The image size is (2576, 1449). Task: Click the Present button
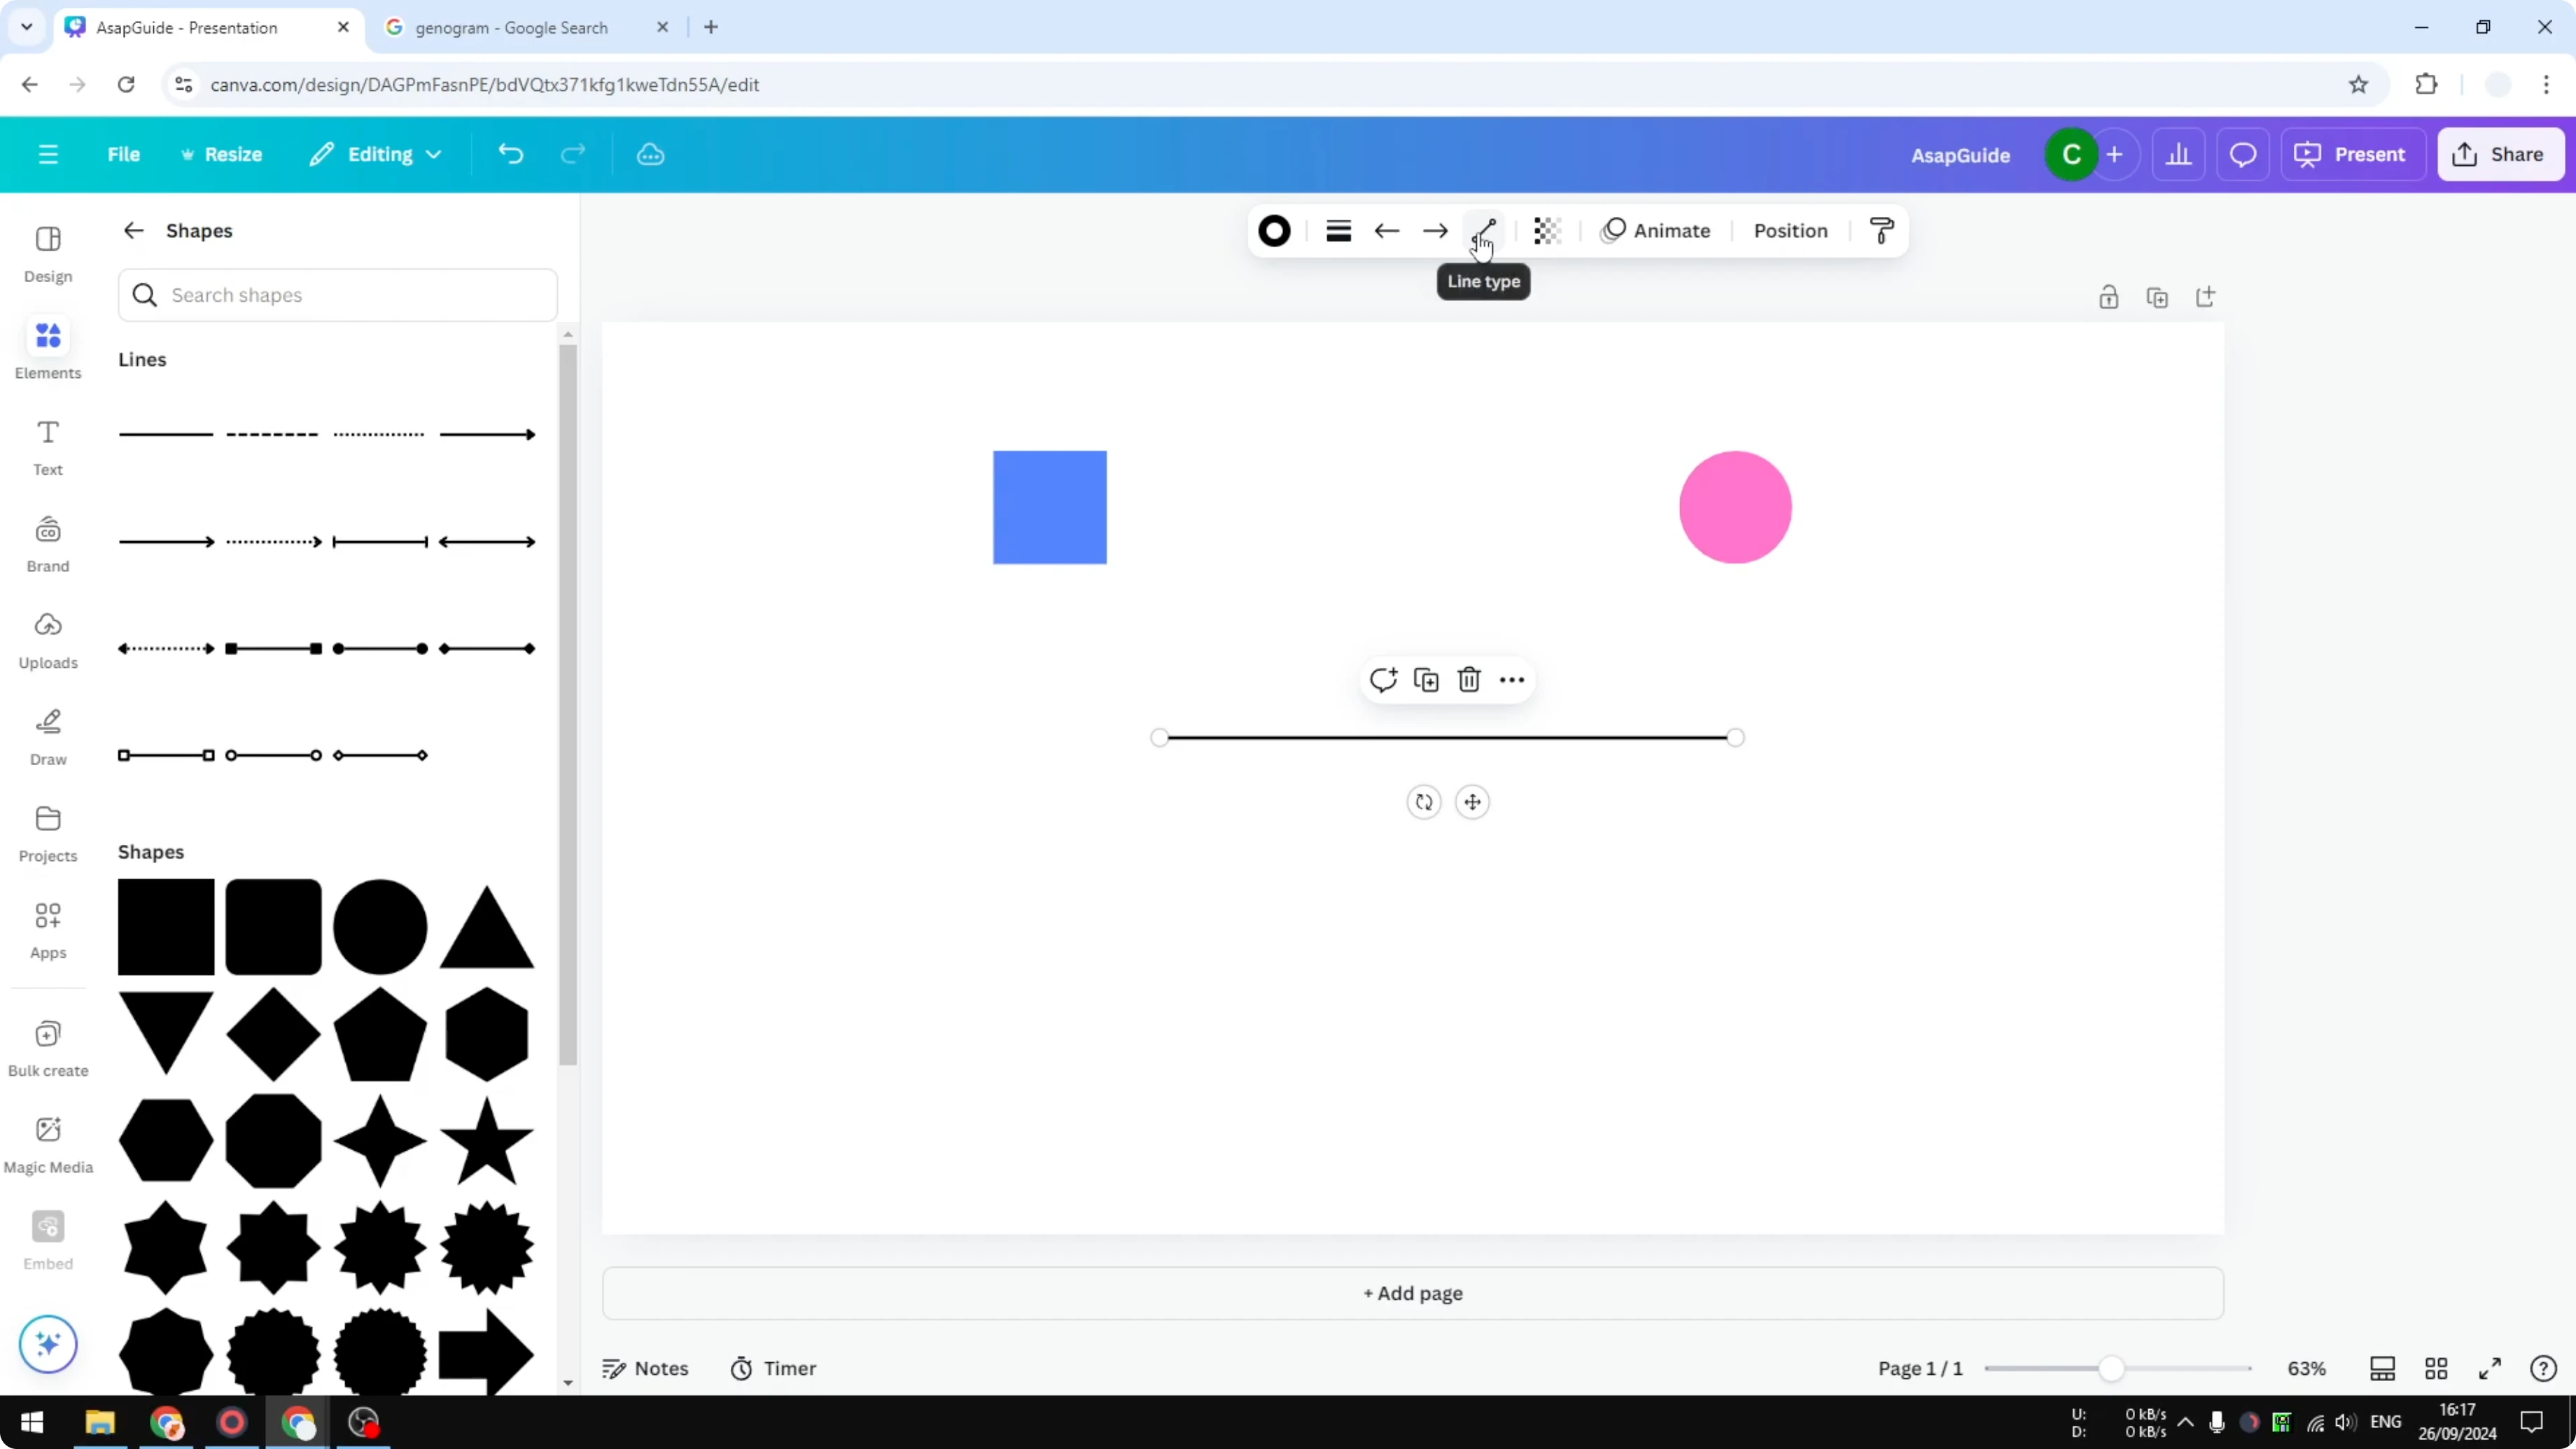point(2353,154)
